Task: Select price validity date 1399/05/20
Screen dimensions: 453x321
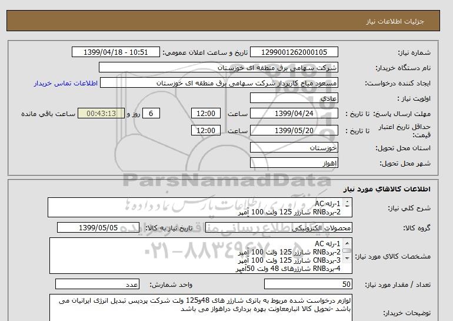Action: (294, 130)
